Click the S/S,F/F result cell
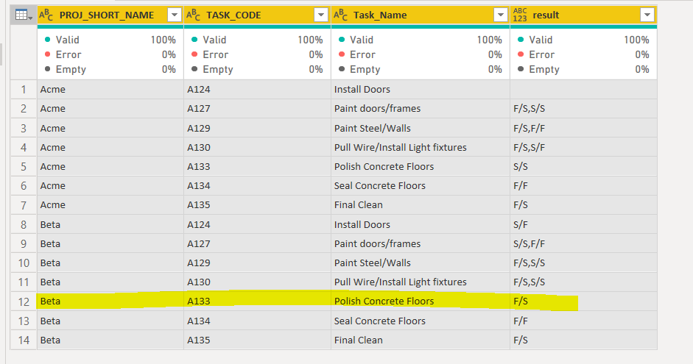 click(x=583, y=244)
